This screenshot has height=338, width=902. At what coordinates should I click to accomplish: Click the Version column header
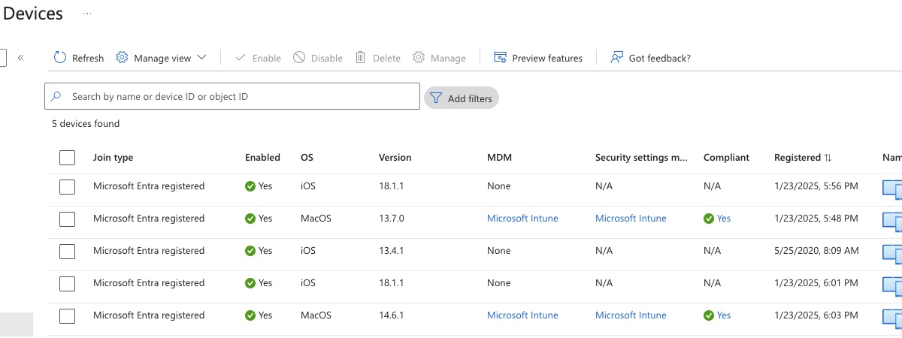pyautogui.click(x=395, y=158)
